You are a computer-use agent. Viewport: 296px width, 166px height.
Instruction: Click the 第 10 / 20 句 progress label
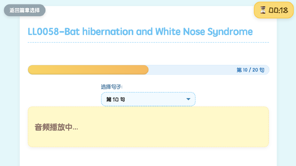point(250,70)
